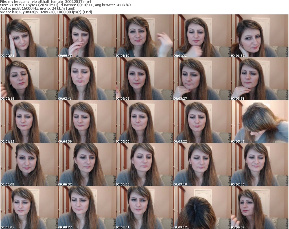Click the 00:09:12 preview frame

click(x=202, y=208)
